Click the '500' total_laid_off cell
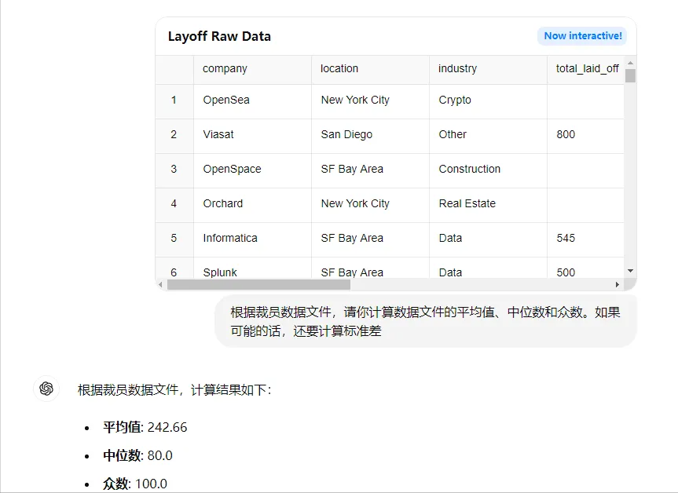 [585, 268]
